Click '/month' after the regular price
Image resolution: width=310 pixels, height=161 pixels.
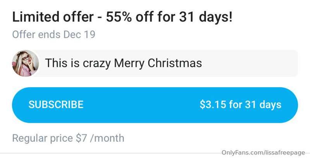pyautogui.click(x=107, y=138)
